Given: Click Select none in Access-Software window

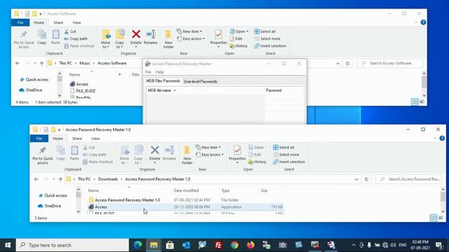Looking at the screenshot, I should tap(267, 38).
